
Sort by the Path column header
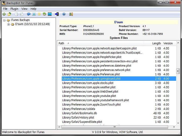101,43
